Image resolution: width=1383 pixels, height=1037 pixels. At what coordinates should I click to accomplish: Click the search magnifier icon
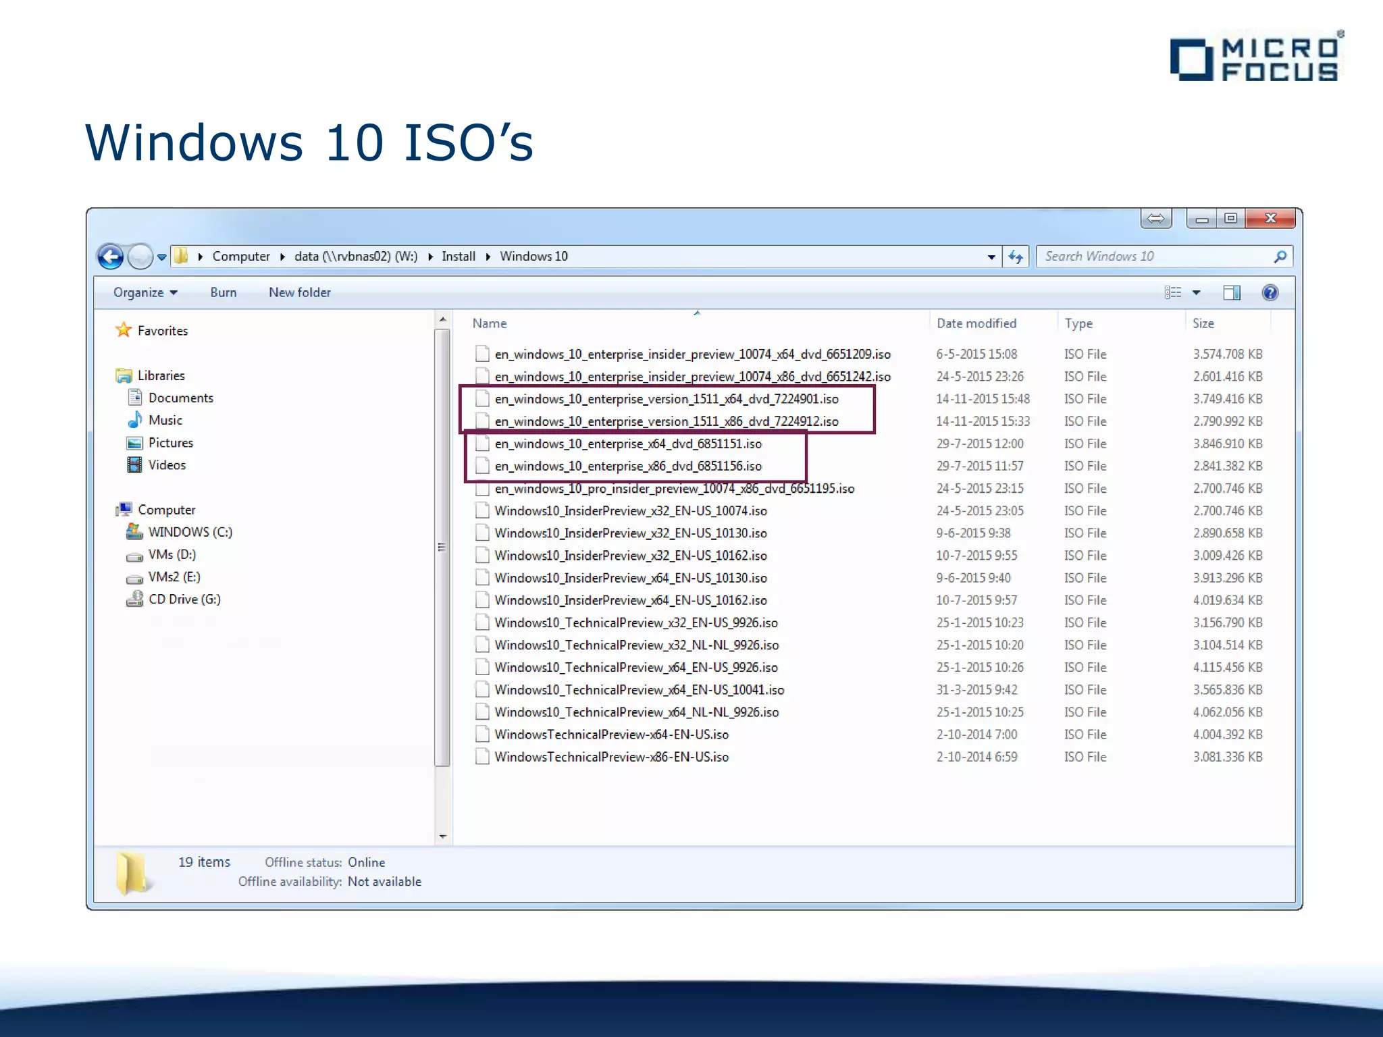click(x=1280, y=257)
